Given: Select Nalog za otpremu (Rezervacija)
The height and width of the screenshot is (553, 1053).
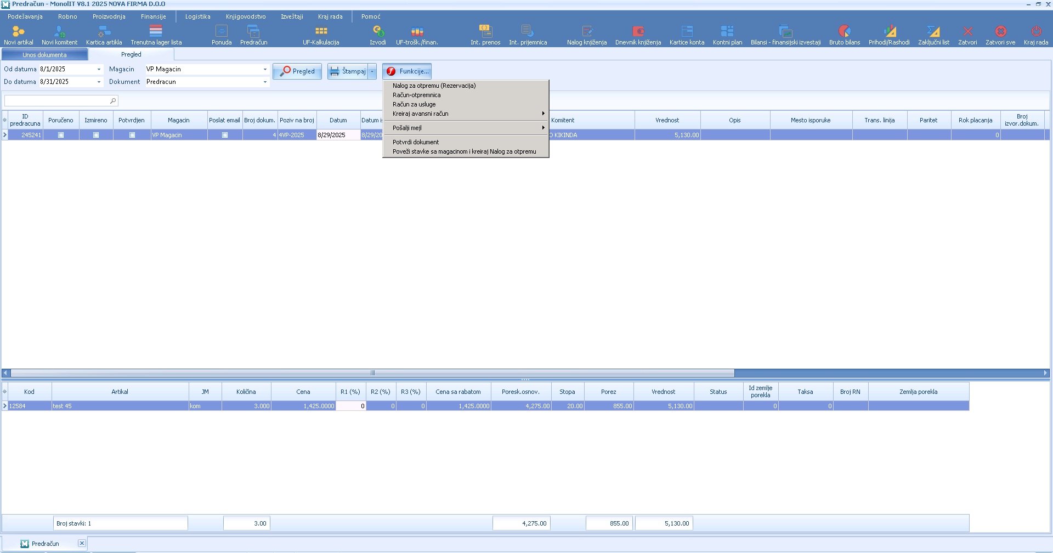Looking at the screenshot, I should (466, 86).
